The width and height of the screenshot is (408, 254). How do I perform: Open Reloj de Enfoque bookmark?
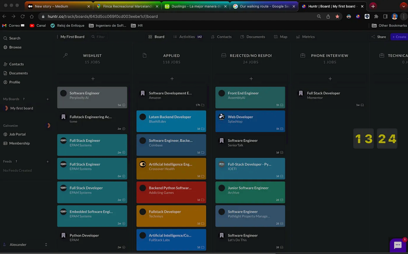pos(67,26)
